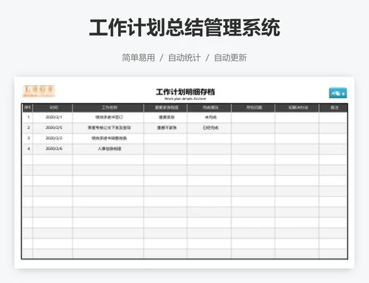The image size is (369, 283).
Task: Click the 简单易用 subtitle text
Action: pyautogui.click(x=139, y=58)
